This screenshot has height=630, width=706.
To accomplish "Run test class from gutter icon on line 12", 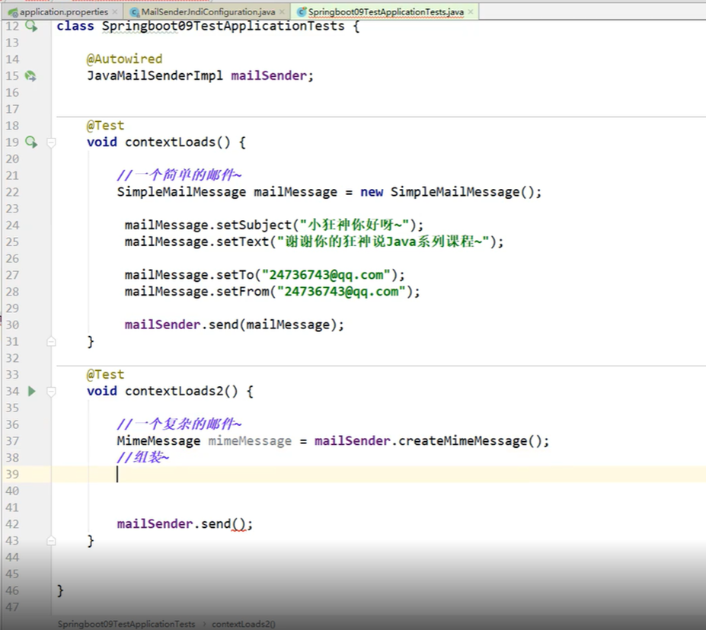I will (31, 26).
